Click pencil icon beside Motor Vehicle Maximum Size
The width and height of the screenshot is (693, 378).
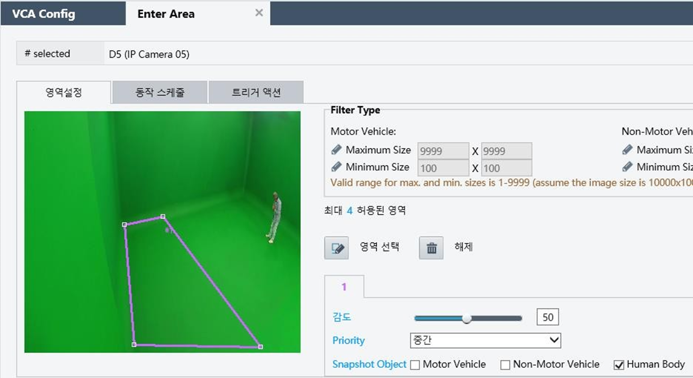[336, 150]
